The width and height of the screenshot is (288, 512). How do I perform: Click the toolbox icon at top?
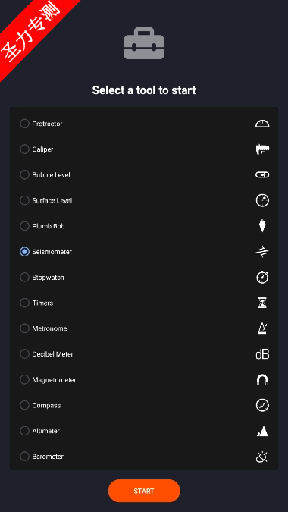coord(144,43)
